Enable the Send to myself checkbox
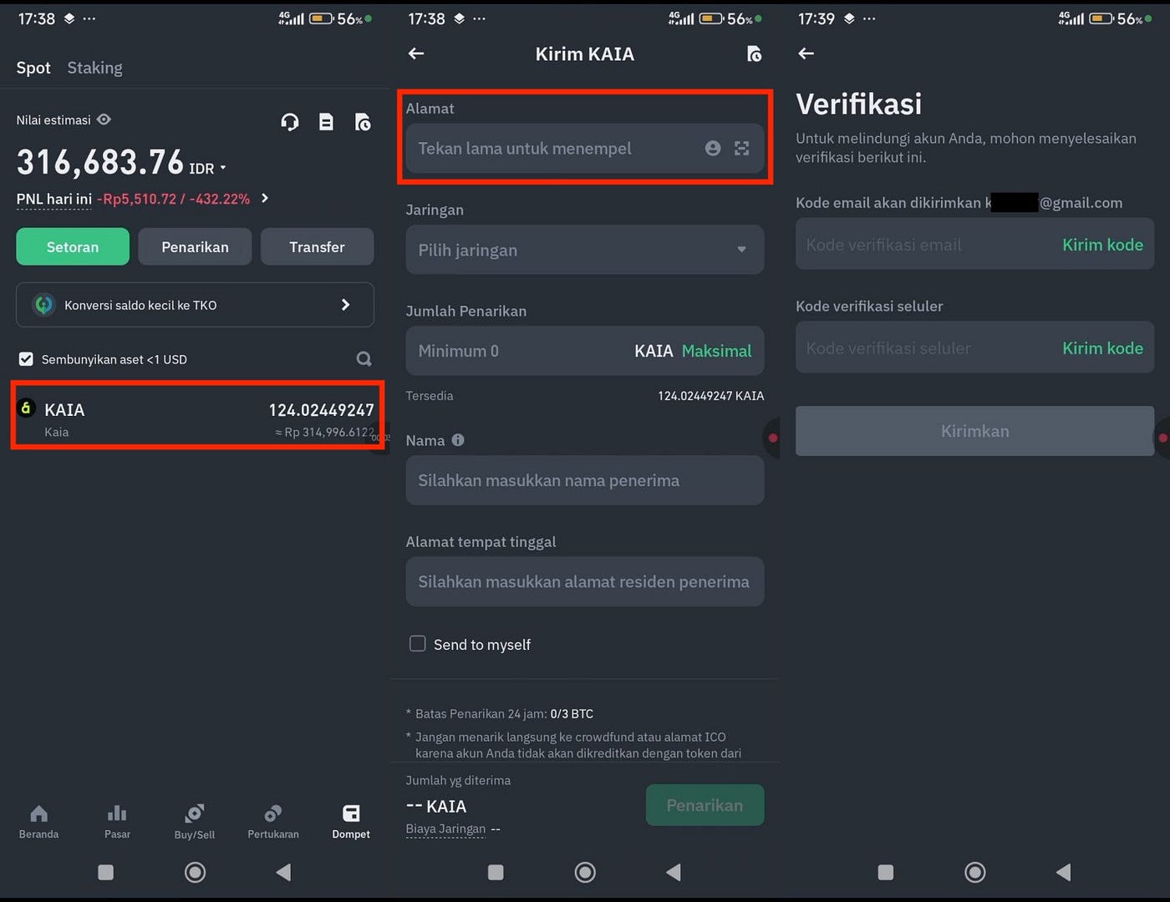Viewport: 1170px width, 902px height. tap(417, 644)
